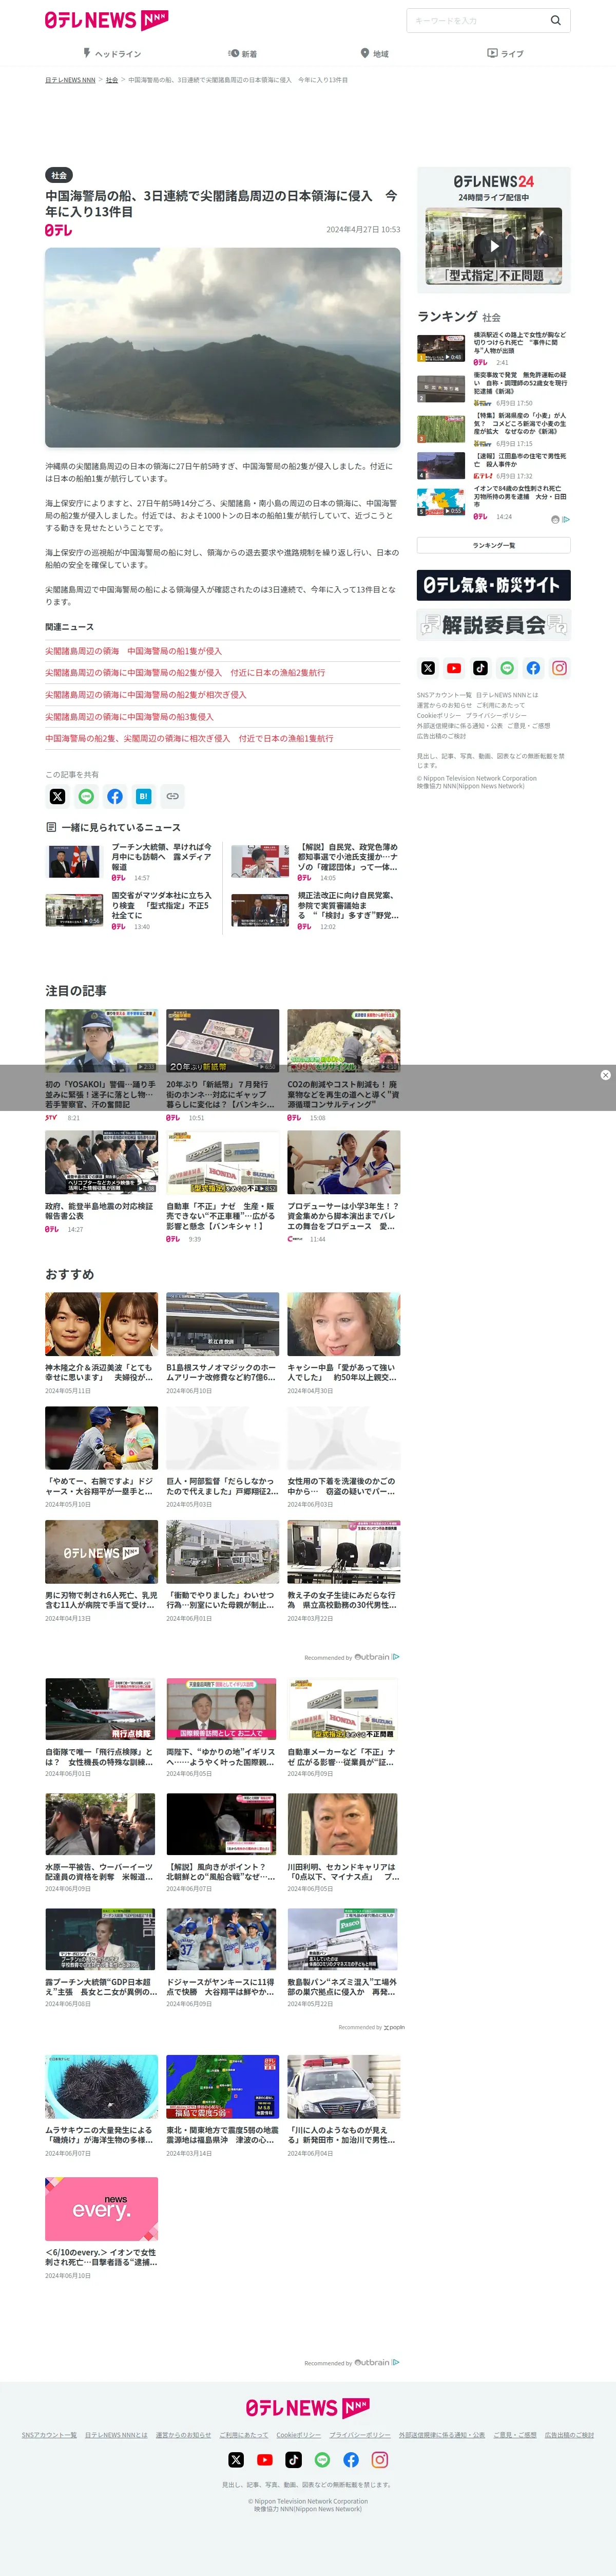Open the ライブ navigation tab

pyautogui.click(x=505, y=54)
